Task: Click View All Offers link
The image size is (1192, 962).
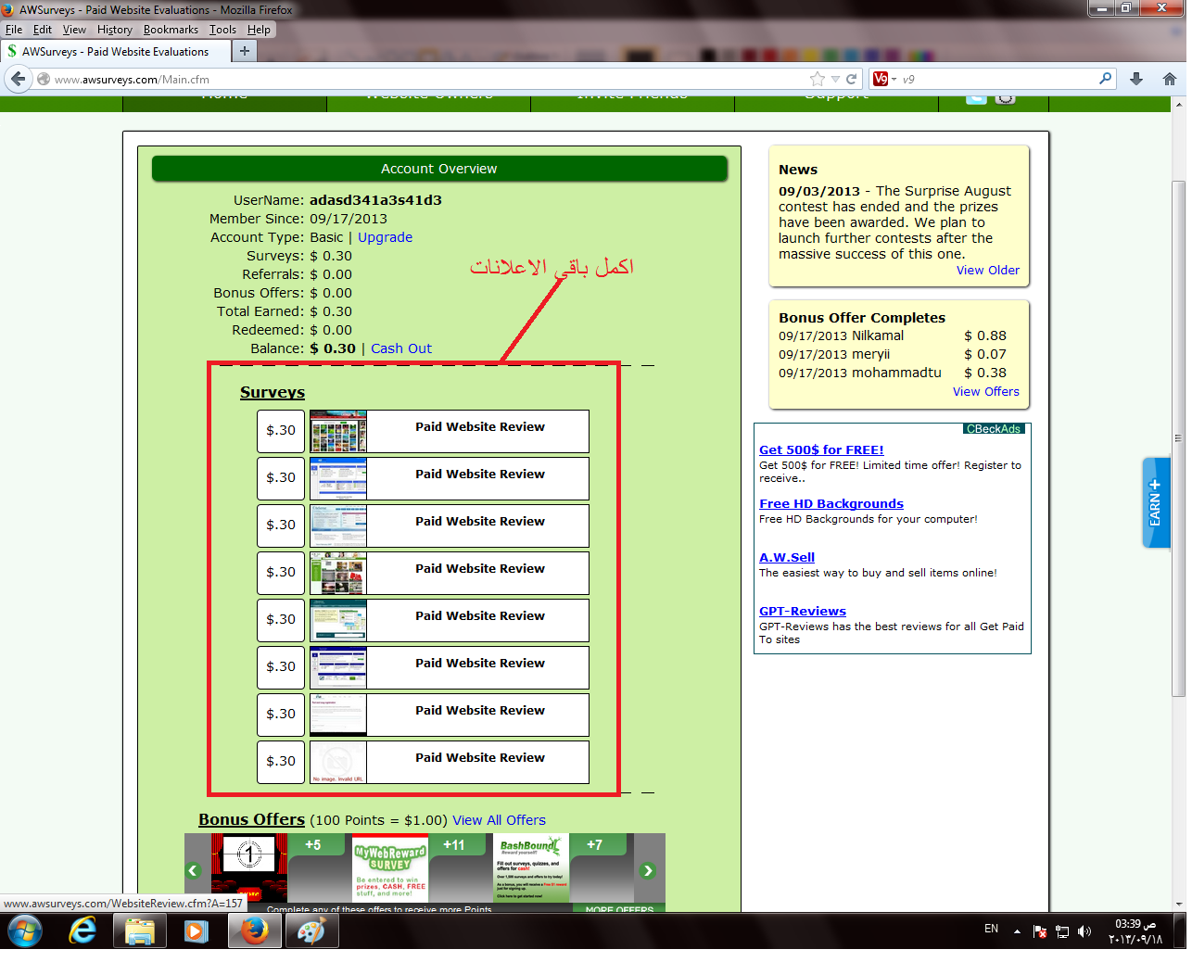Action: point(499,820)
